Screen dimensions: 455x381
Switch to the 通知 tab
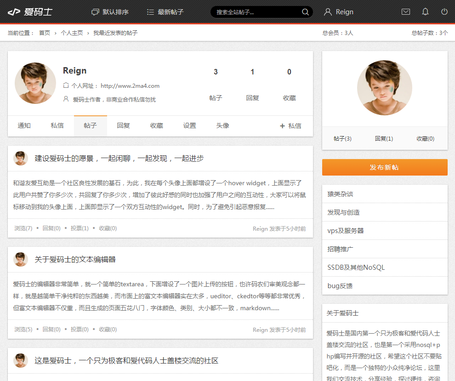click(x=24, y=126)
